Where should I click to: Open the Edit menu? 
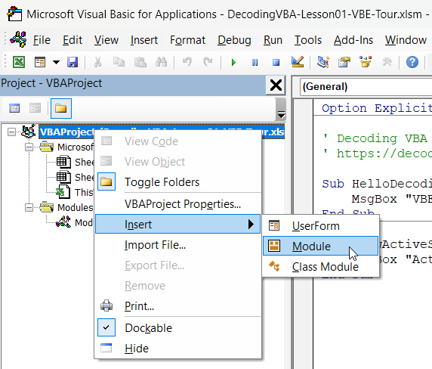pyautogui.click(x=73, y=40)
